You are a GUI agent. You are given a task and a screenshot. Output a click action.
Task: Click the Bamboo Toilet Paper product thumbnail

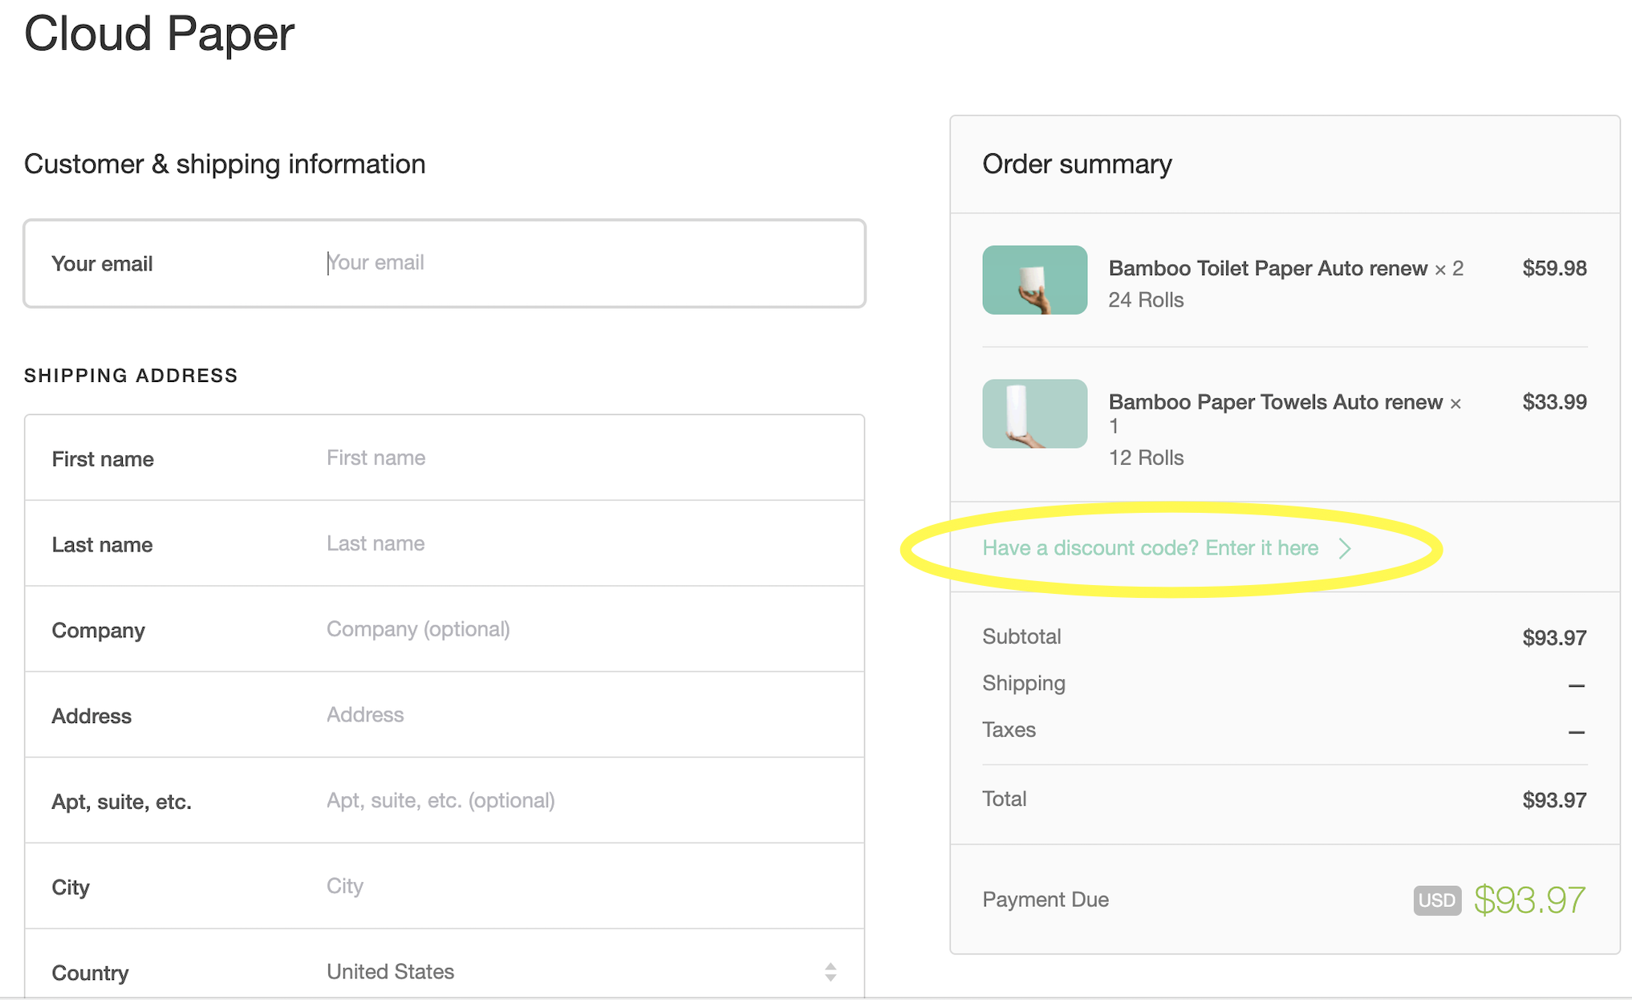1034,280
